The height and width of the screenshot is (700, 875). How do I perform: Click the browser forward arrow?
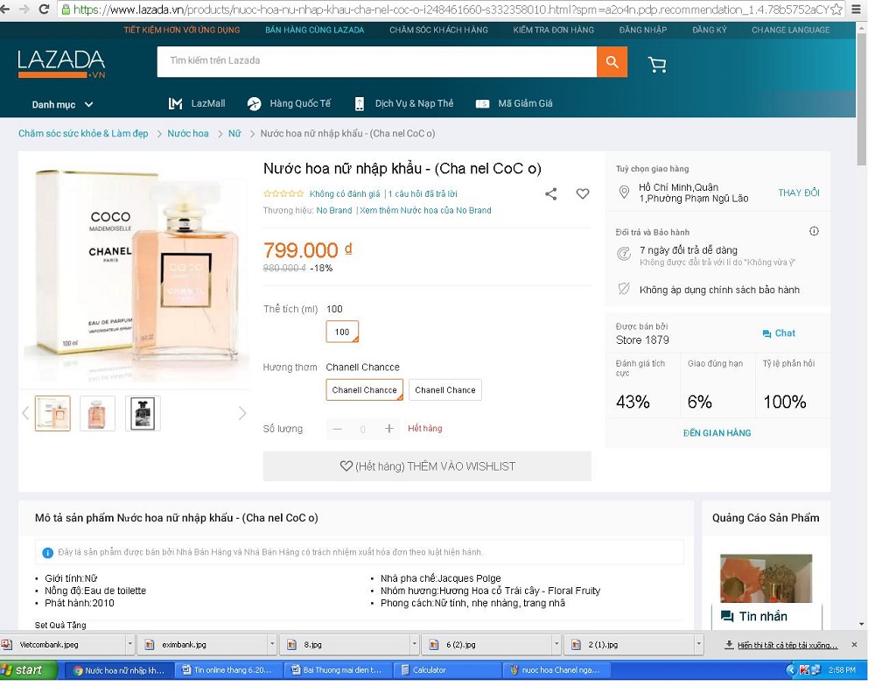pyautogui.click(x=24, y=9)
